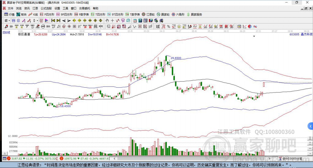The height and width of the screenshot is (168, 313).
Task: Click the first yellow diamond arrow icon
Action: 74,20
